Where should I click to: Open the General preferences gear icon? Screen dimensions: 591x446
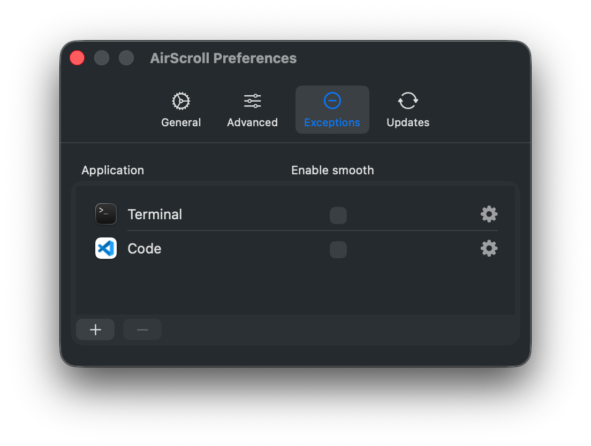(x=181, y=101)
